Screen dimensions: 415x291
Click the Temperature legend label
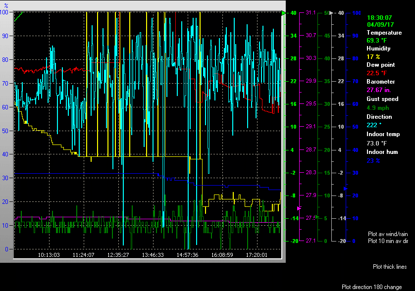384,33
